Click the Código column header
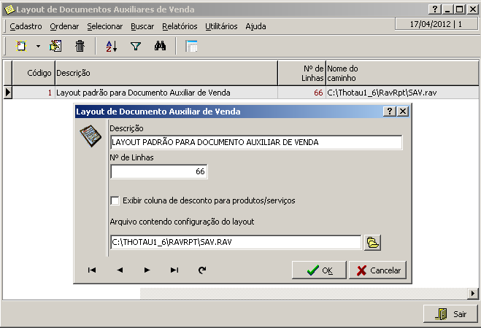 tap(34, 73)
